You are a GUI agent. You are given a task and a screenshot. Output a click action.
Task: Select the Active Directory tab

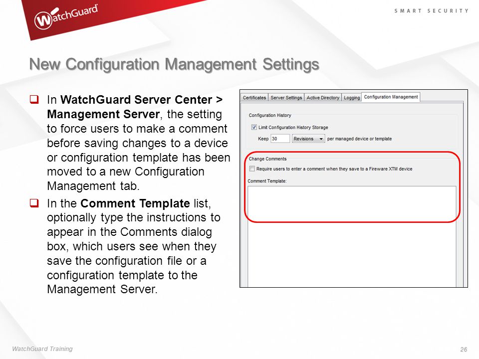coord(323,98)
